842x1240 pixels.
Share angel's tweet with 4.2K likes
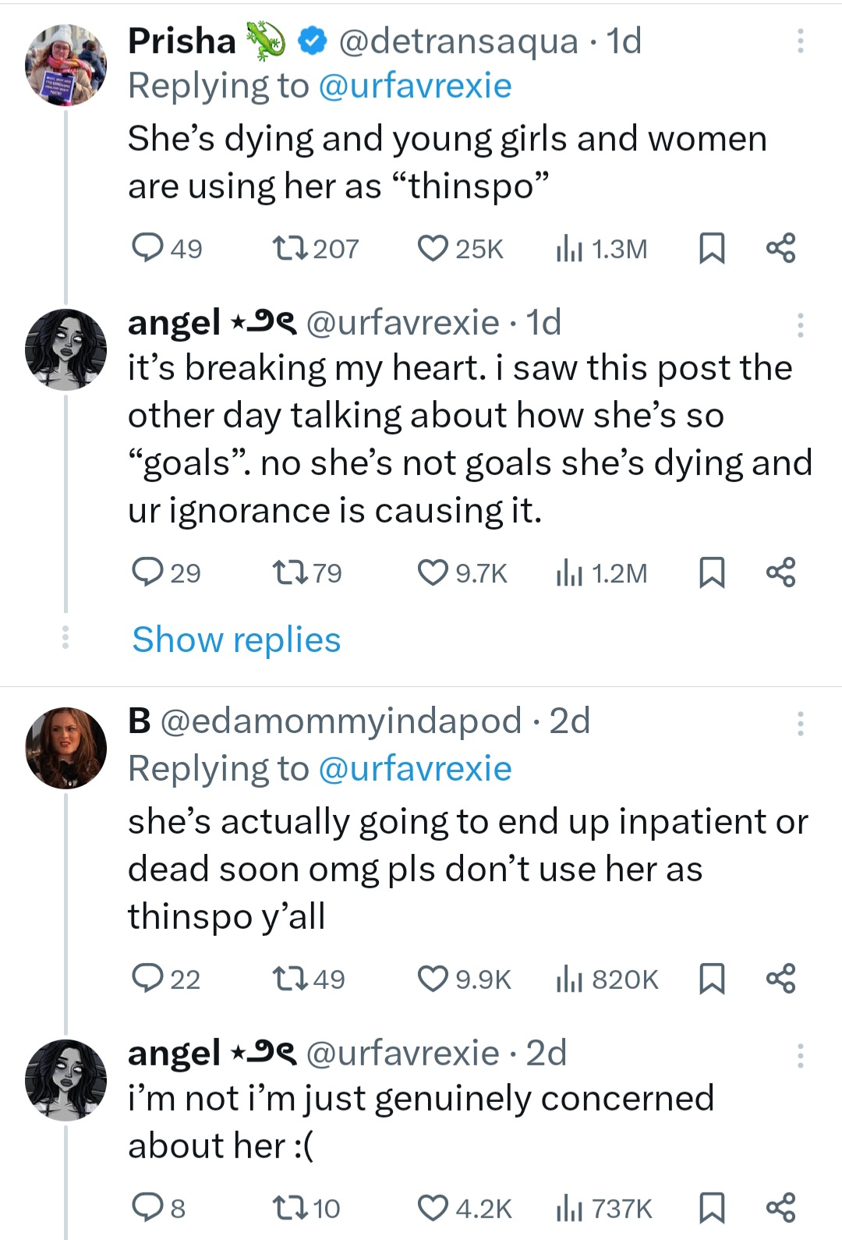(780, 1208)
